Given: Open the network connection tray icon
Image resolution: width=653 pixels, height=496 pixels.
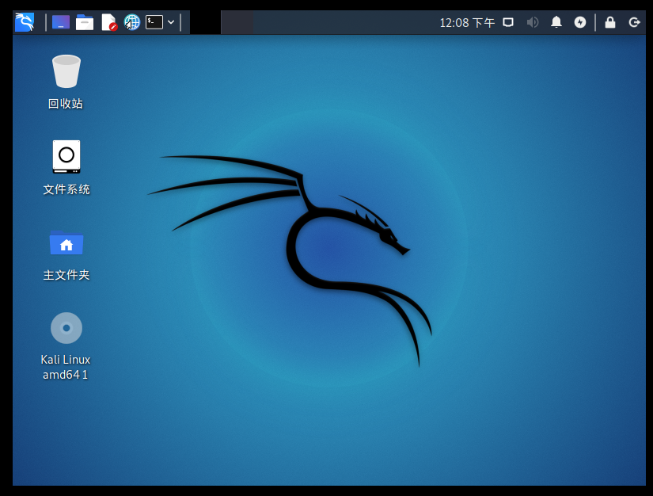Looking at the screenshot, I should [x=508, y=22].
